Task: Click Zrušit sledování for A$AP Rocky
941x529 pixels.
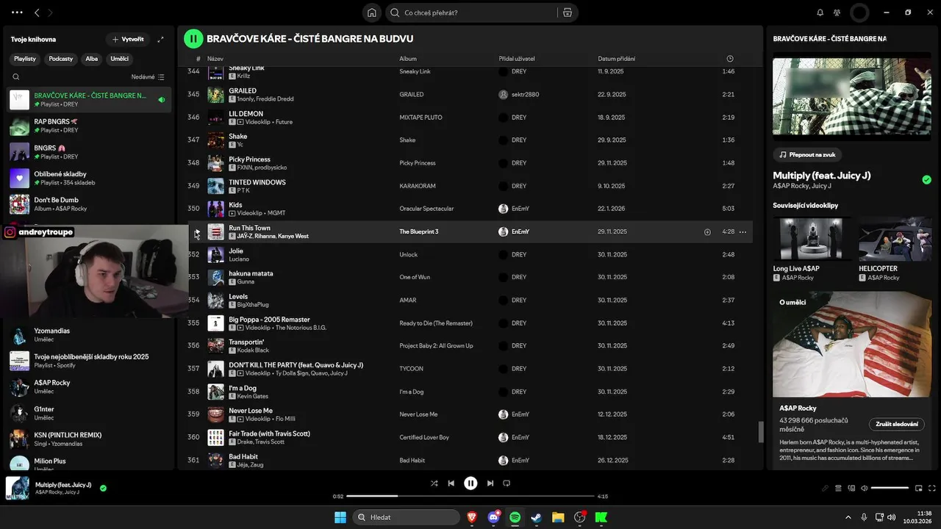Action: pos(897,424)
